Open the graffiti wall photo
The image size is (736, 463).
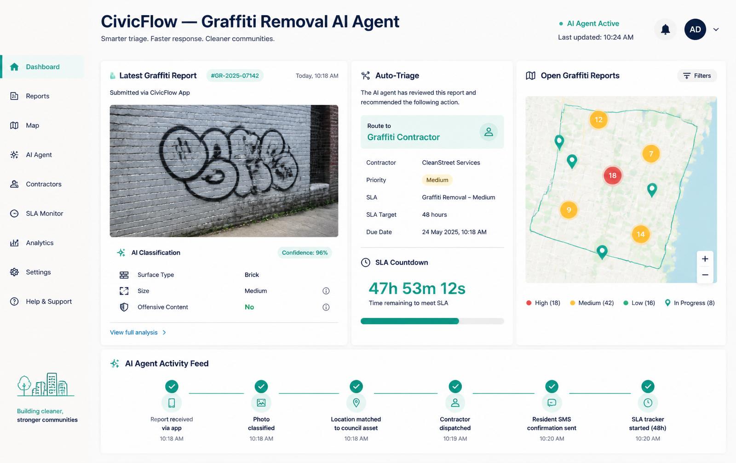pos(224,171)
